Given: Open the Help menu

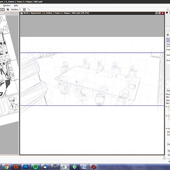Looking at the screenshot, I should point(16,6).
